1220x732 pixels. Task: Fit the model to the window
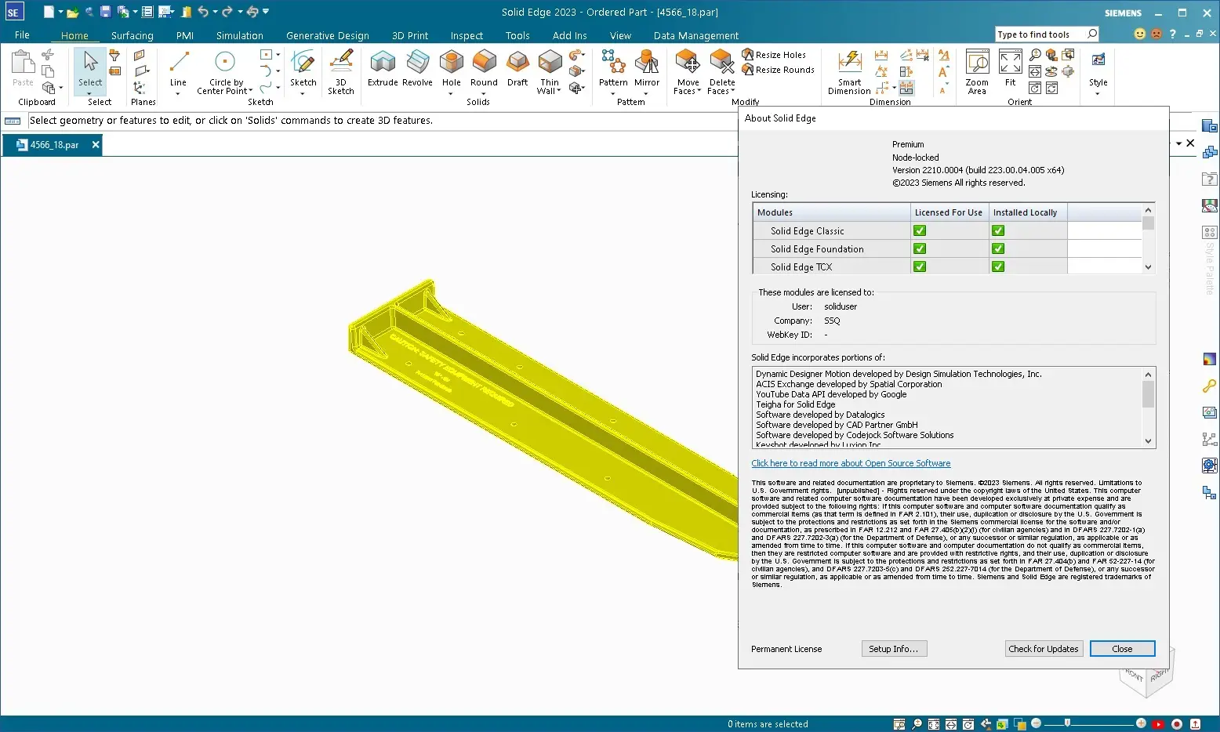point(1011,68)
